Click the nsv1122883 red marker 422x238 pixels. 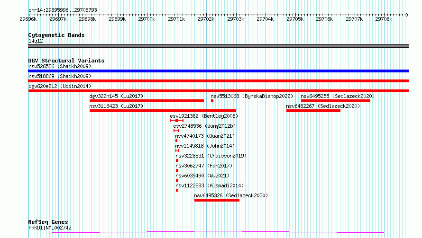point(177,190)
